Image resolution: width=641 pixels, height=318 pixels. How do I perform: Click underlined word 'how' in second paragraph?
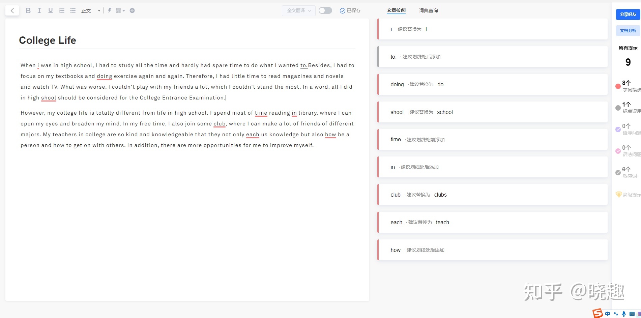[x=330, y=135]
